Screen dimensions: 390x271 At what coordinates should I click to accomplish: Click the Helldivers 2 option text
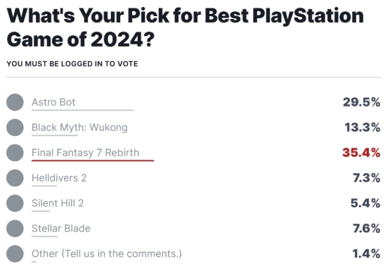tap(59, 178)
